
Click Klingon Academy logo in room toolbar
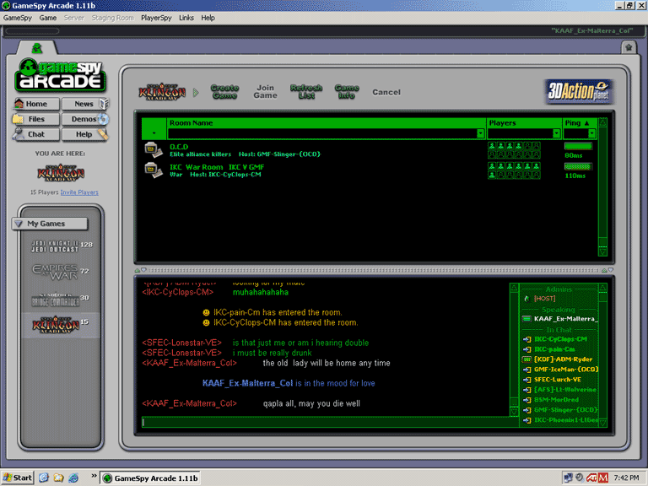[162, 92]
